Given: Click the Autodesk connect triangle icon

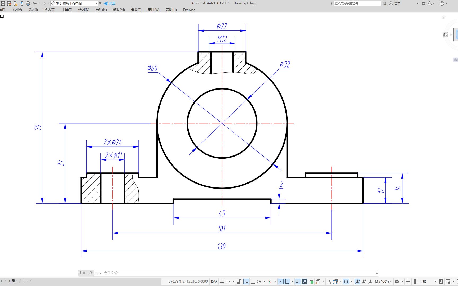Looking at the screenshot, I should (430, 3).
